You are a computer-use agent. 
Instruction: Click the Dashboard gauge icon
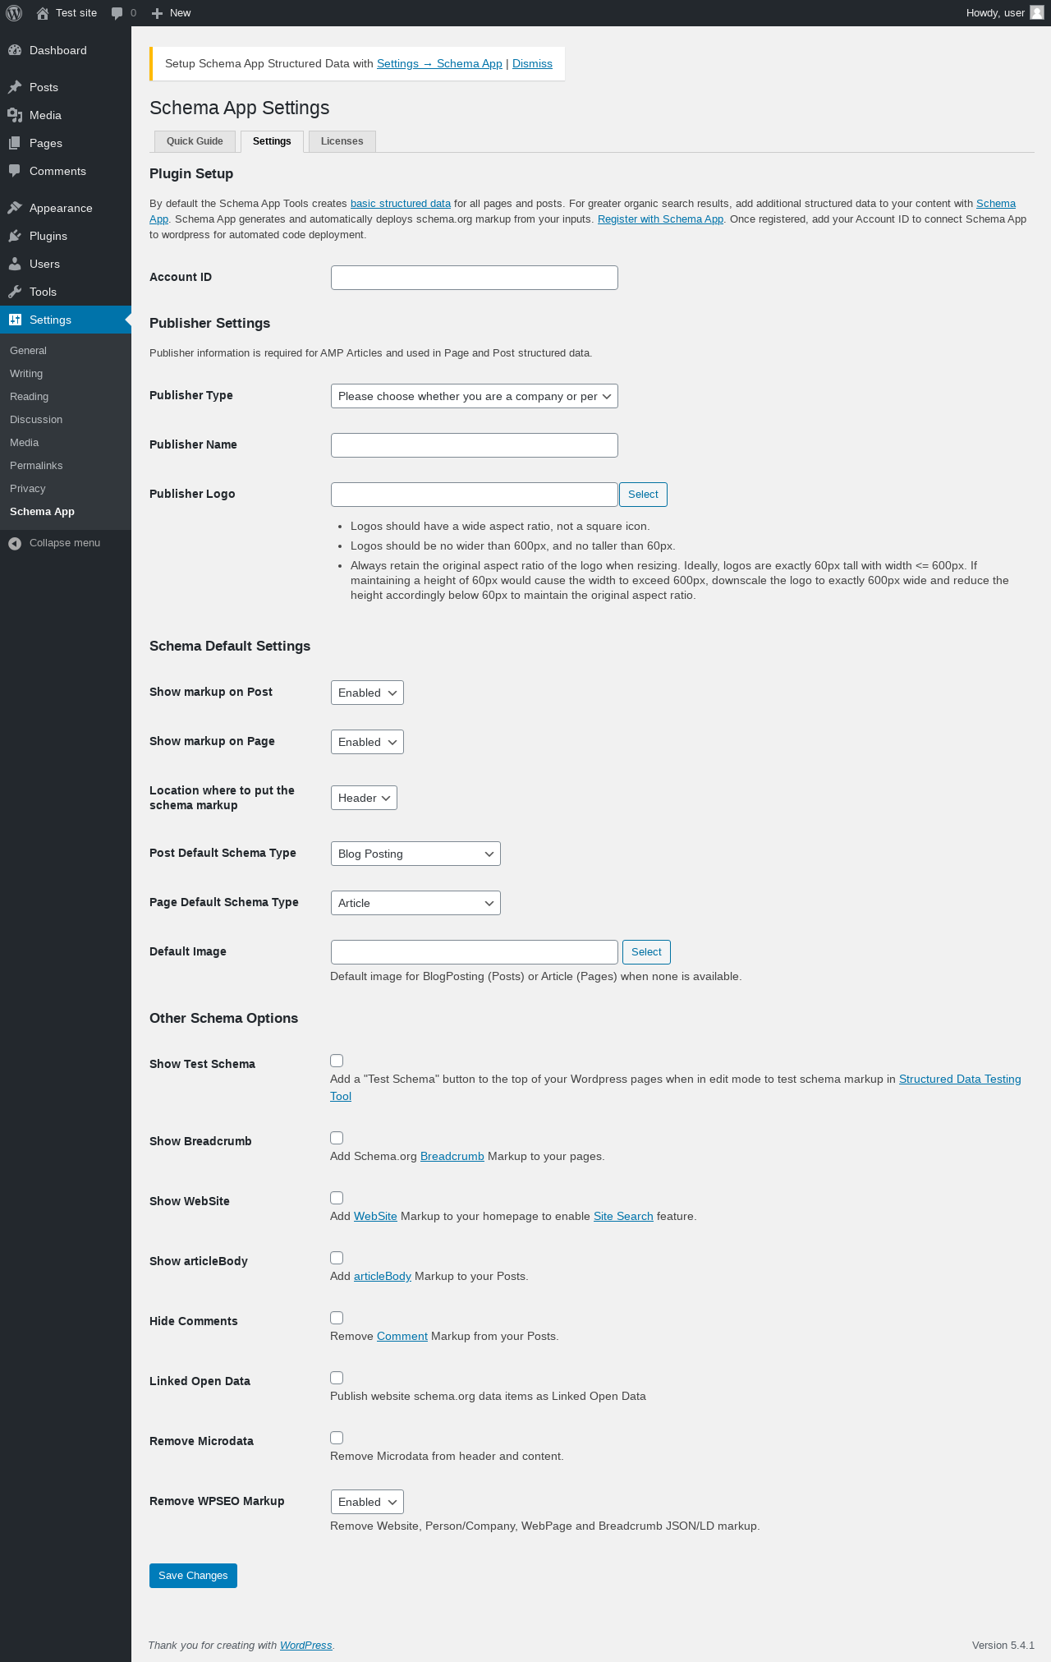click(x=15, y=50)
